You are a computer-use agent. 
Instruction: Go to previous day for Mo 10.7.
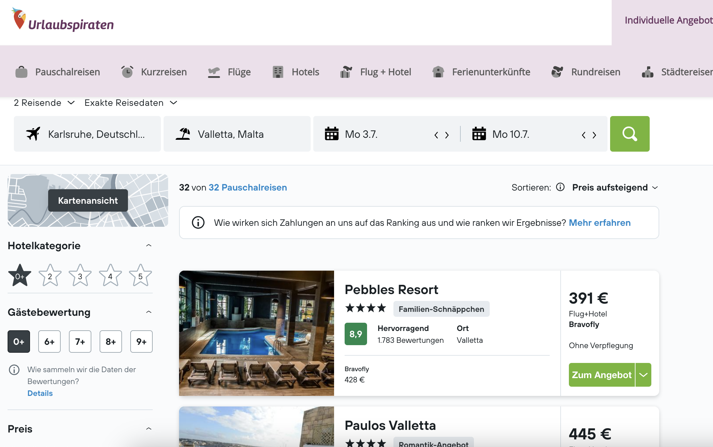[584, 135]
